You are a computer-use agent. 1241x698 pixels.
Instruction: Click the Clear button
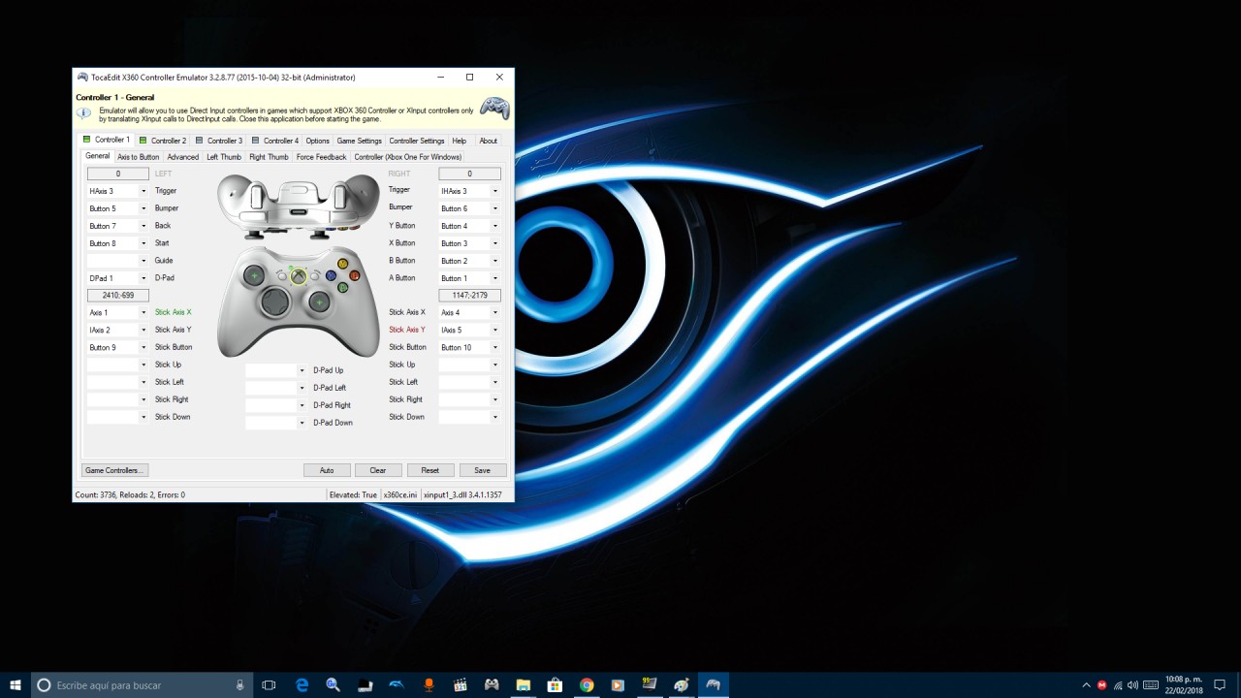coord(378,470)
